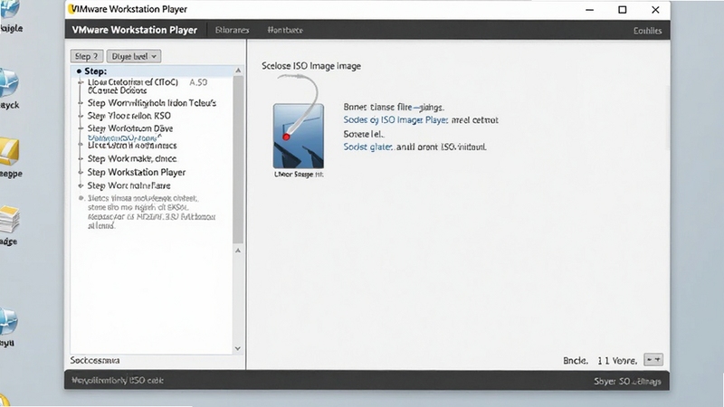Click the 'Bncle.' label at bottom right
This screenshot has height=407, width=724.
point(576,360)
